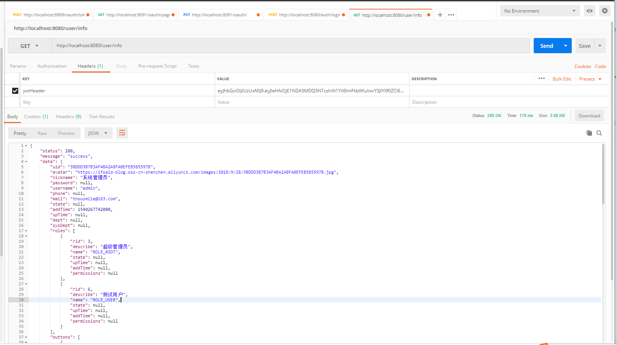Open the Save button dropdown arrow
The height and width of the screenshot is (345, 617).
[600, 46]
